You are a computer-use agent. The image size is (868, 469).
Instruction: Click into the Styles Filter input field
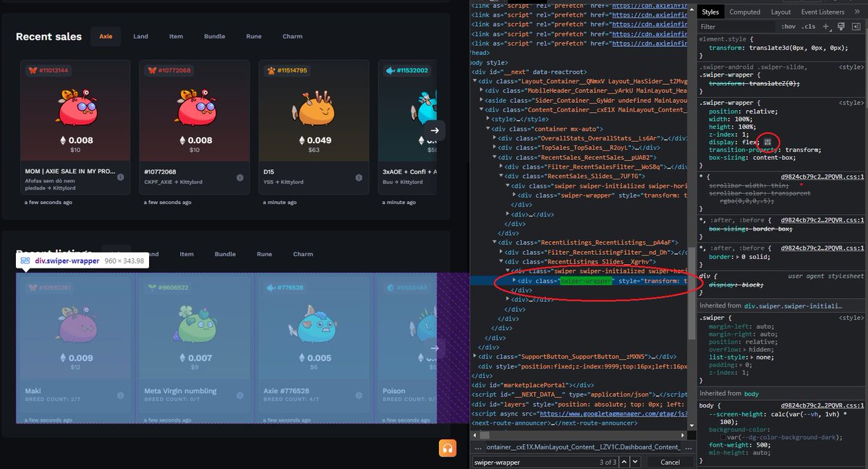pos(736,26)
